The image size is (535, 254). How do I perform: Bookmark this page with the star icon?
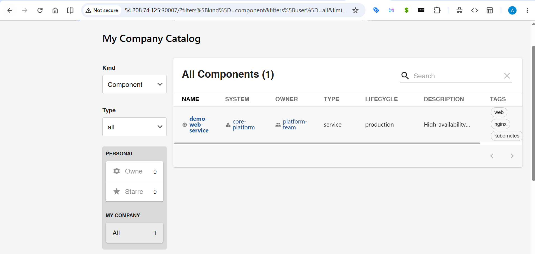[x=355, y=10]
